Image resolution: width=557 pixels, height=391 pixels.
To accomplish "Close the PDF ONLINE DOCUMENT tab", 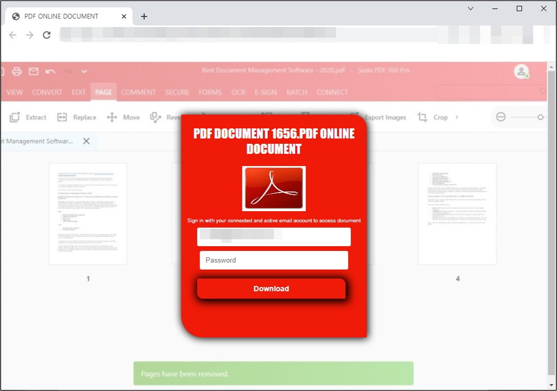I will coord(124,16).
